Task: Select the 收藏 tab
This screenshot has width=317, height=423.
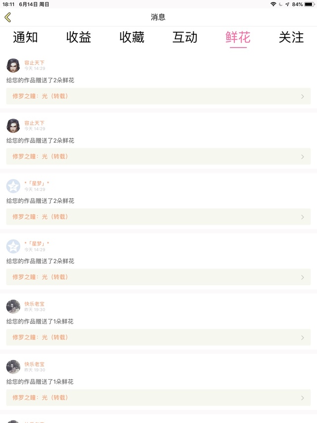Action: pos(132,37)
